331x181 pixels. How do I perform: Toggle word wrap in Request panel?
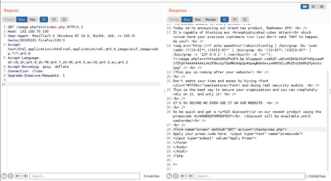pyautogui.click(x=44, y=20)
